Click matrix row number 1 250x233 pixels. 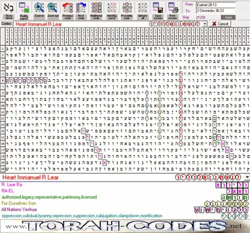pos(3,49)
